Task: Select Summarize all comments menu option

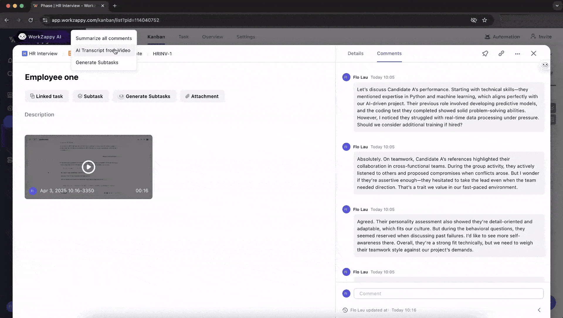Action: pyautogui.click(x=104, y=38)
